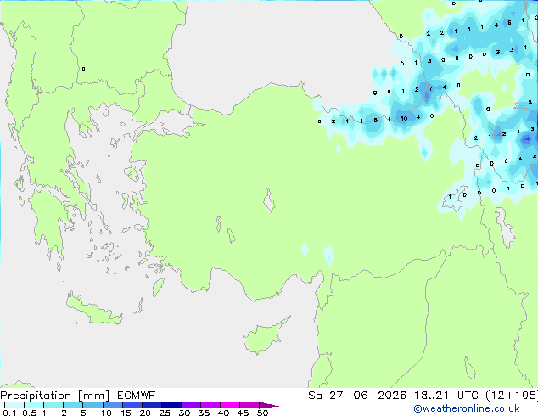
Task: Select the island of Crete on the map
Action: [93, 311]
